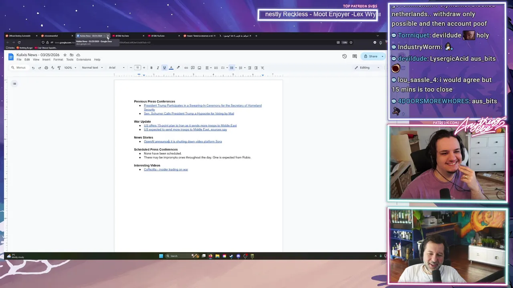The height and width of the screenshot is (288, 513).
Task: Click the Increase indent icon
Action: pyautogui.click(x=256, y=68)
